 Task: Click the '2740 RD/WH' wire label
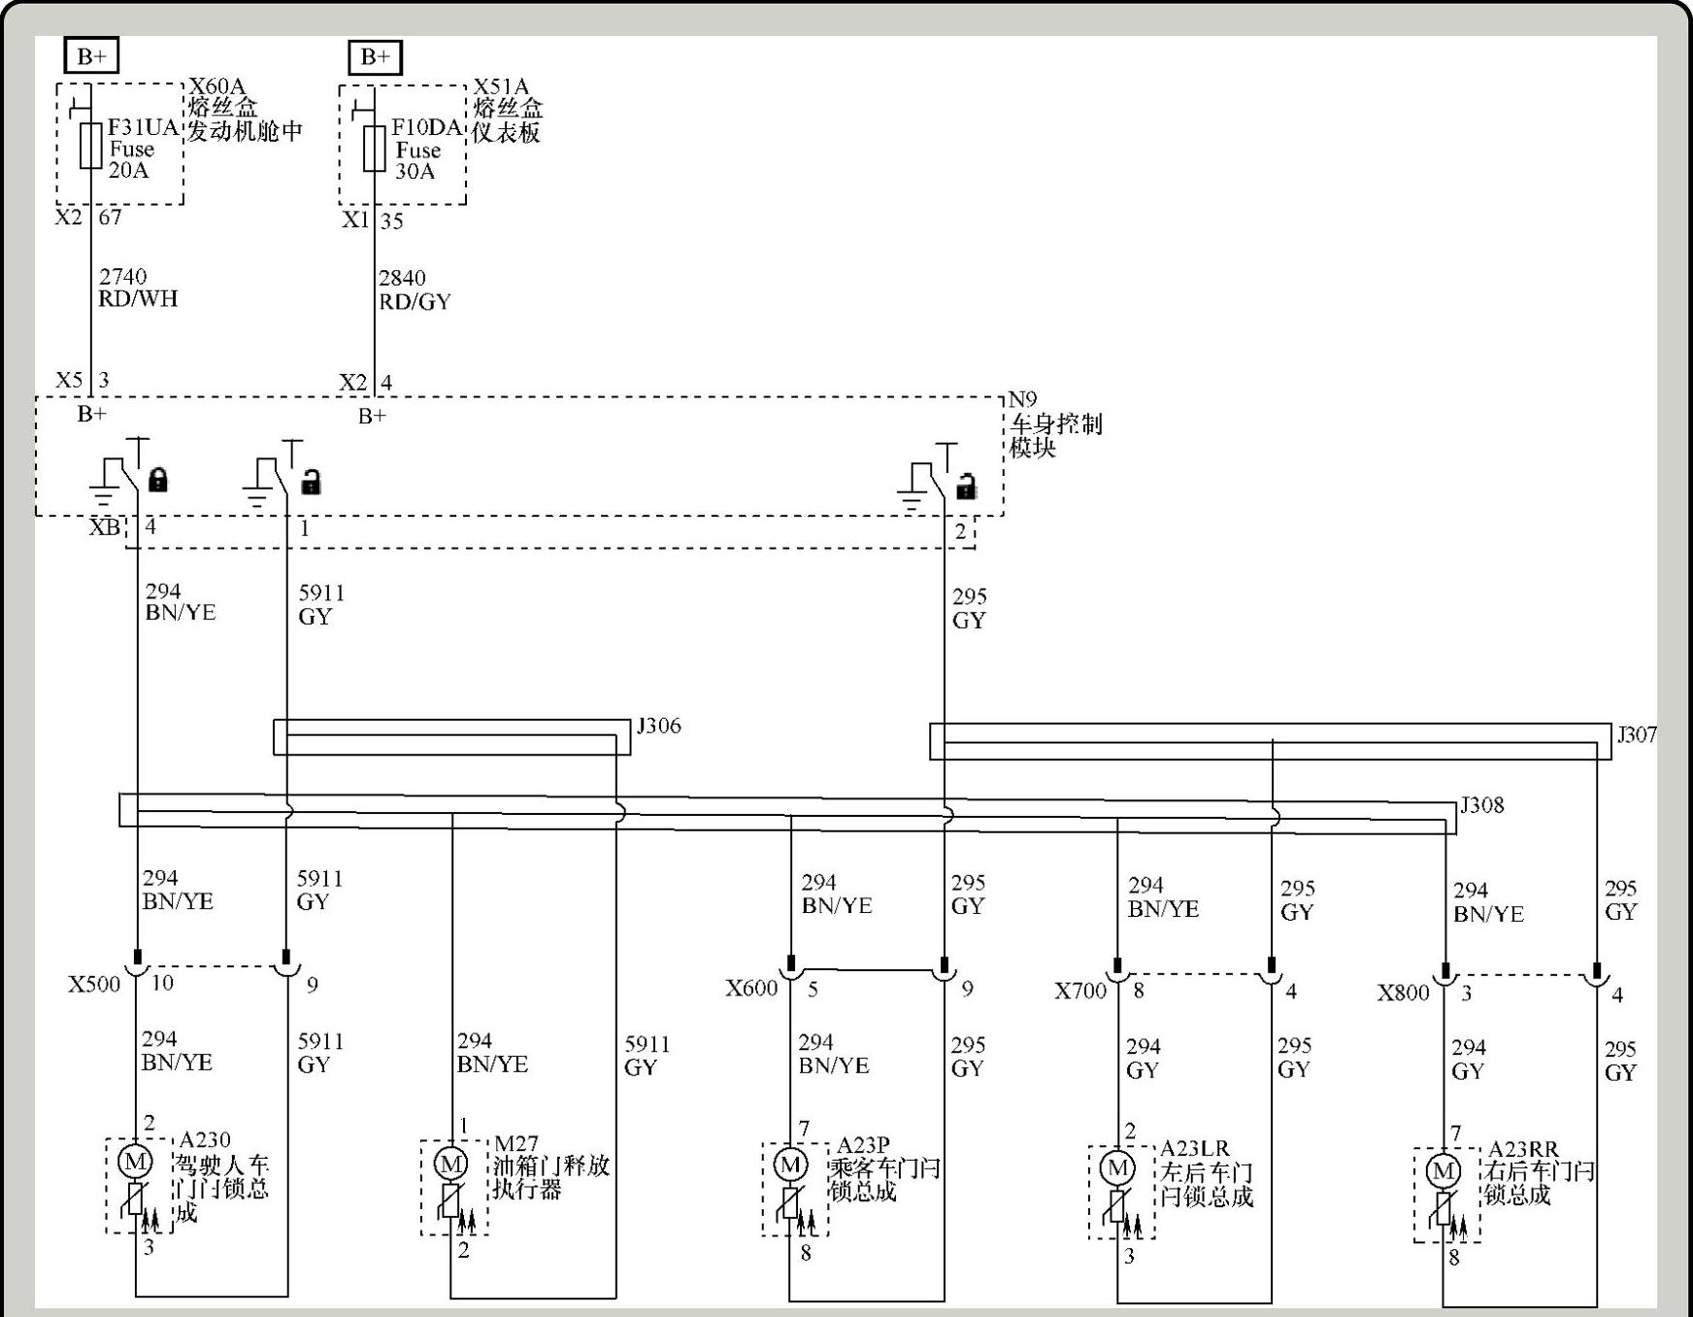pos(138,287)
